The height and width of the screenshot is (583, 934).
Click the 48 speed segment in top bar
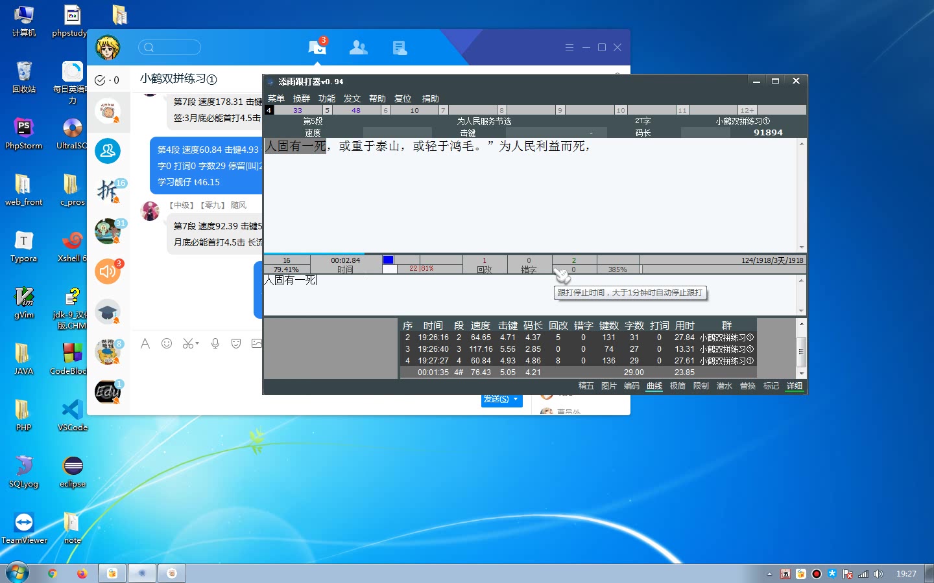(356, 110)
